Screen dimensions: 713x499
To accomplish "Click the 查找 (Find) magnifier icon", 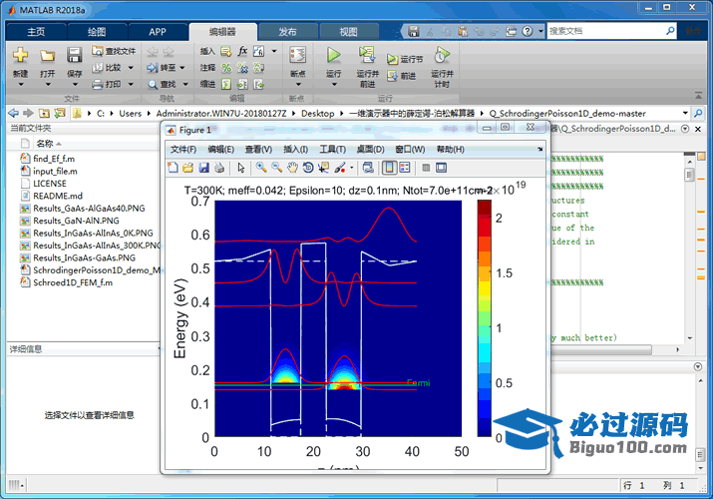I will pyautogui.click(x=153, y=85).
